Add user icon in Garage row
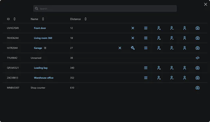Viewport: 210px width, 122px height. [159, 48]
